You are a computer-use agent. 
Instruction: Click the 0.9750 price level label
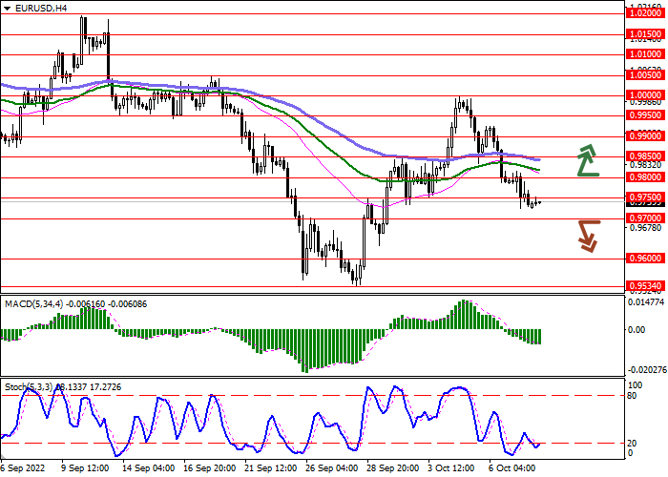click(645, 197)
